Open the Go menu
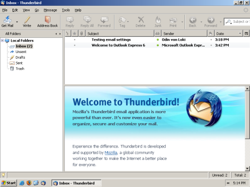 pyautogui.click(x=37, y=10)
